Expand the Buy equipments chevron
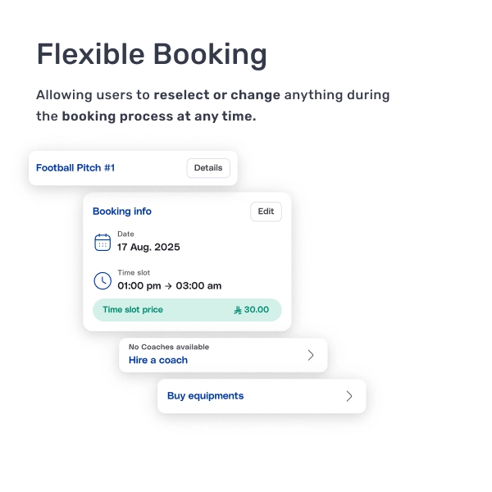Screen dimensions: 492x492 (x=349, y=396)
